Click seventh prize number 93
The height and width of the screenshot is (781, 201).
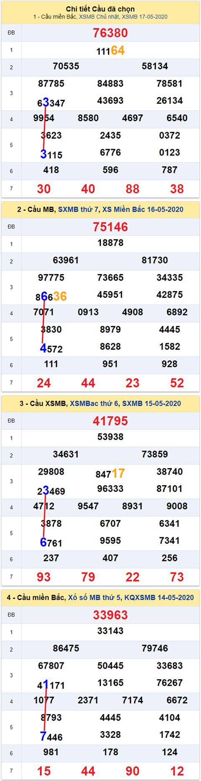(44, 577)
